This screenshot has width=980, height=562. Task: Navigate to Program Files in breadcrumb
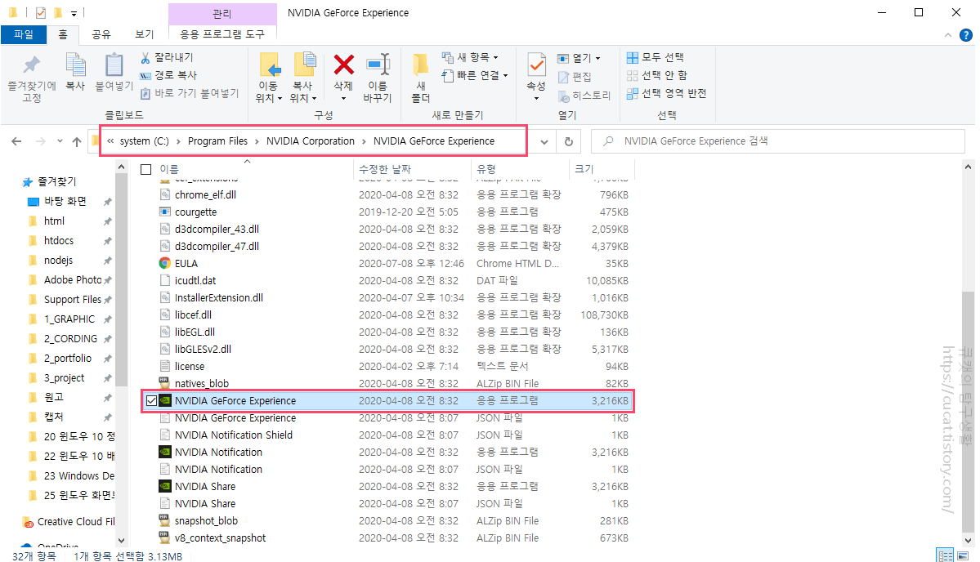point(217,141)
